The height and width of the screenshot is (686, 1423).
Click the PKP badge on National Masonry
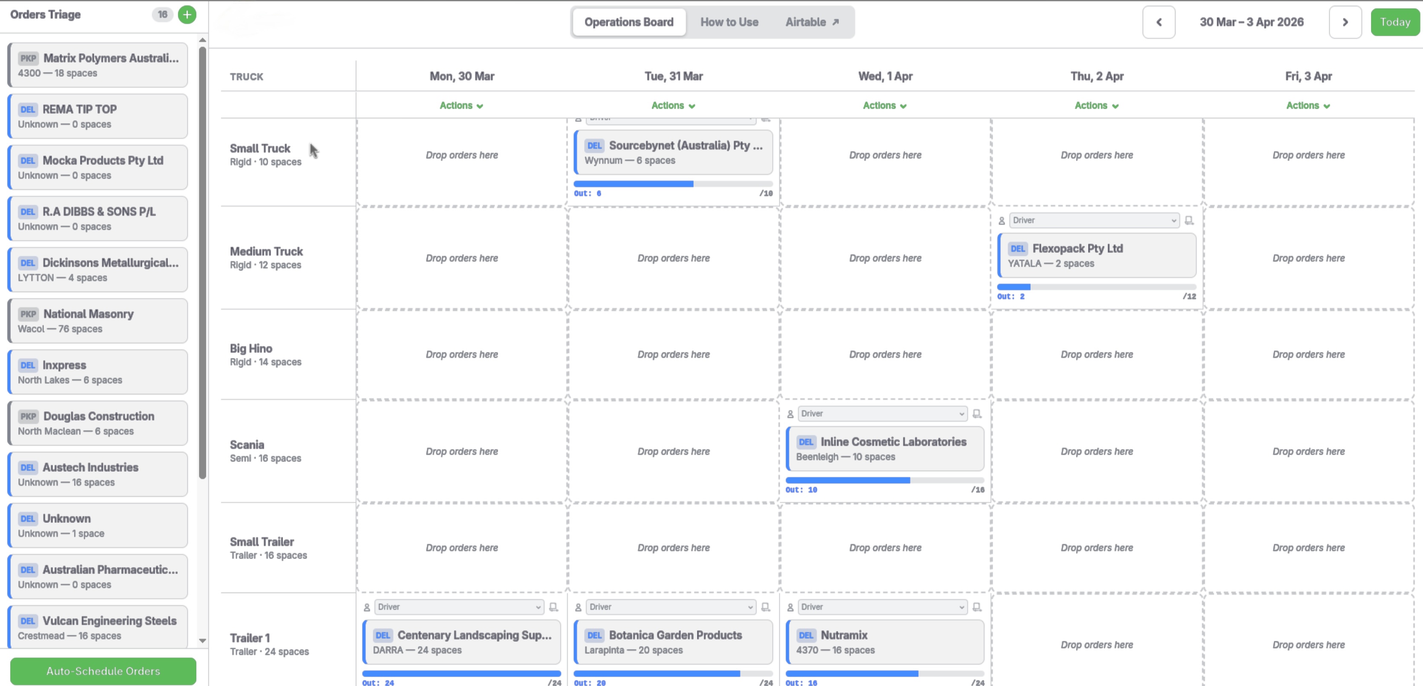click(x=28, y=314)
